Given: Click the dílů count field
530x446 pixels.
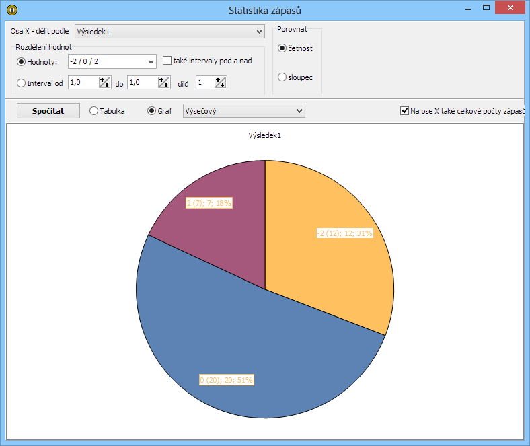Looking at the screenshot, I should [205, 83].
